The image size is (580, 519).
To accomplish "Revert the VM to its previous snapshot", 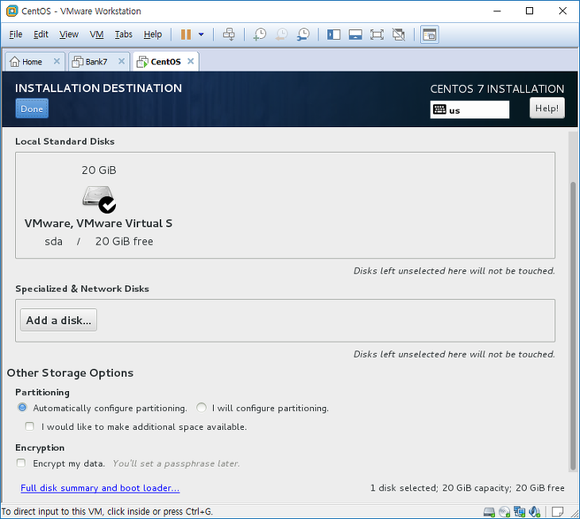I will point(281,34).
